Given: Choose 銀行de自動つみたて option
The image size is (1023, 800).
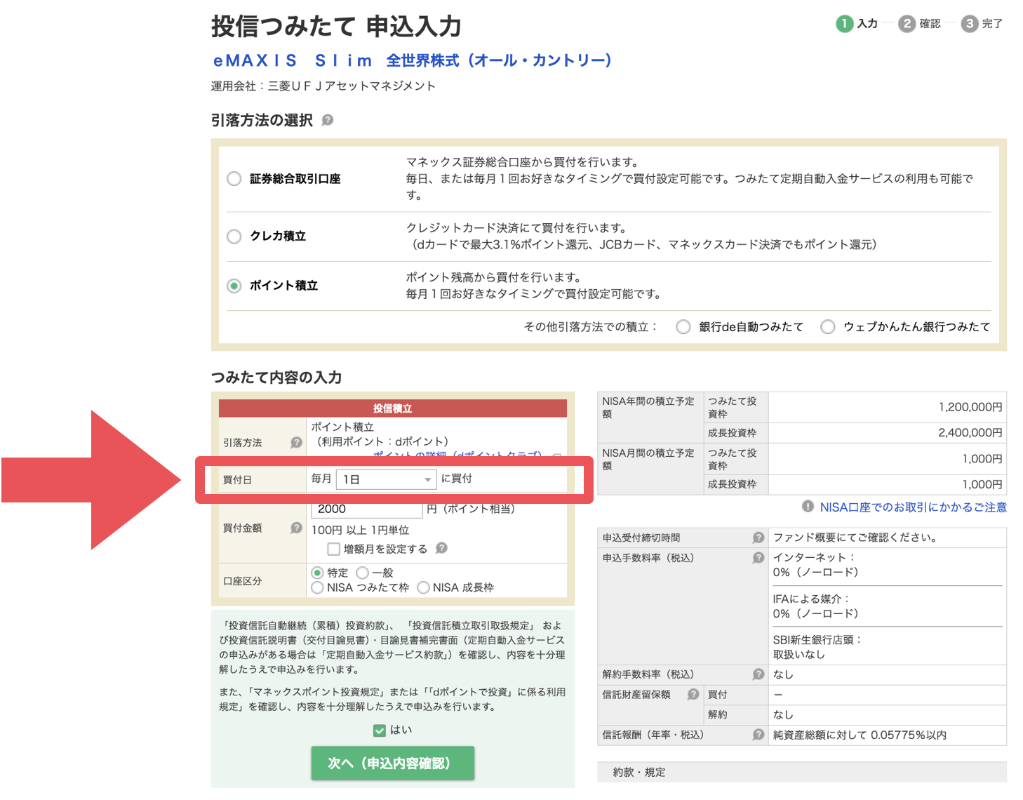Looking at the screenshot, I should tap(683, 327).
